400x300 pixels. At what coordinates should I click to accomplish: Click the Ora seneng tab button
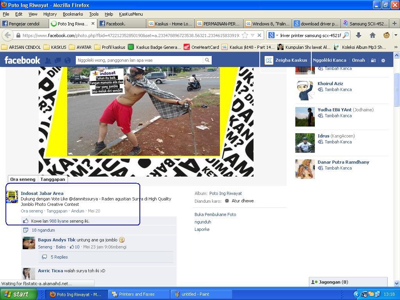point(23,179)
